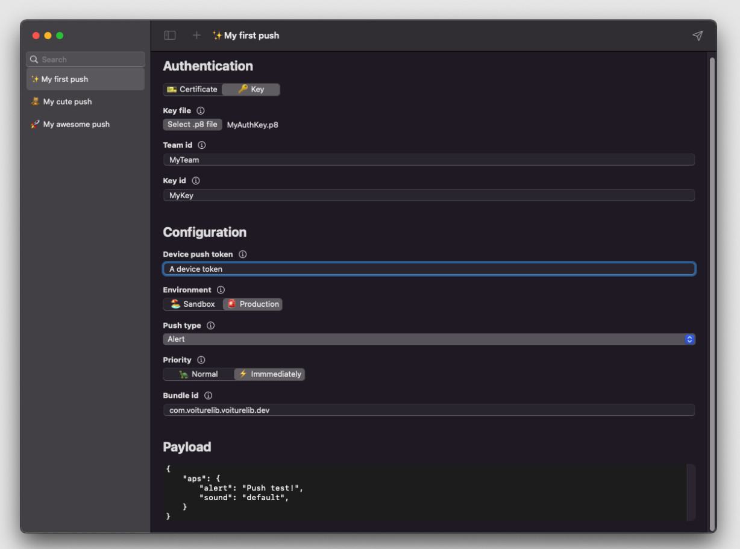Switch environment to Sandbox
The height and width of the screenshot is (549, 740).
[193, 304]
